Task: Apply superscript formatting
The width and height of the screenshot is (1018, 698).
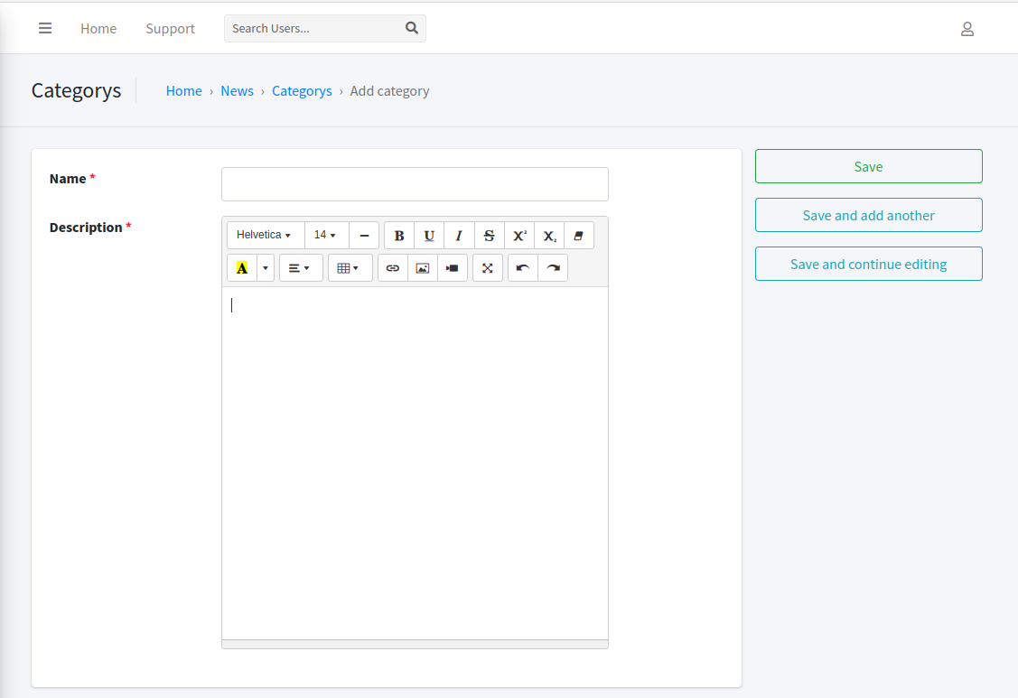Action: click(x=519, y=236)
